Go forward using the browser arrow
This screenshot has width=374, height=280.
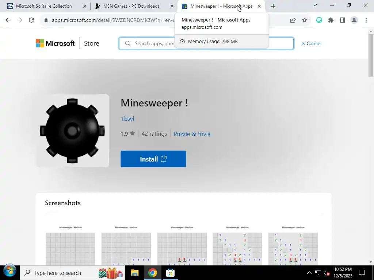pyautogui.click(x=20, y=20)
